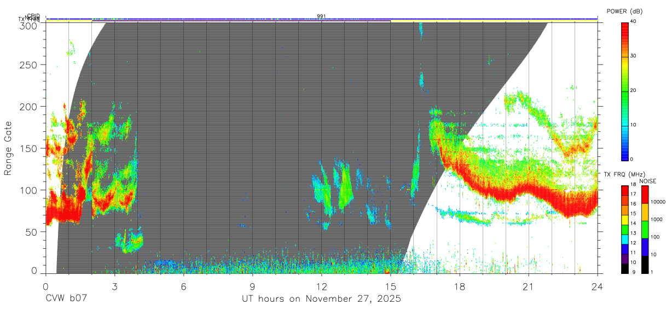The width and height of the screenshot is (672, 310).
Task: Click the '12' label on the TX FRQ legend
Action: click(x=633, y=243)
